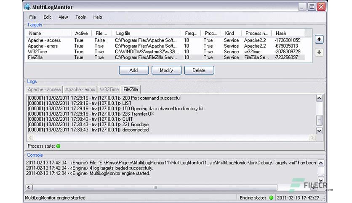Open the Tools menu
Image resolution: width=352 pixels, height=203 pixels.
click(80, 17)
